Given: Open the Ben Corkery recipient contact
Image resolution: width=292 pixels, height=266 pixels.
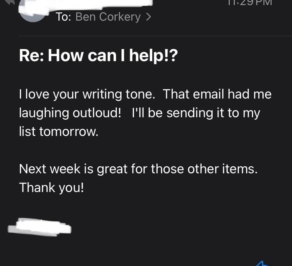Looking at the screenshot, I should 108,17.
